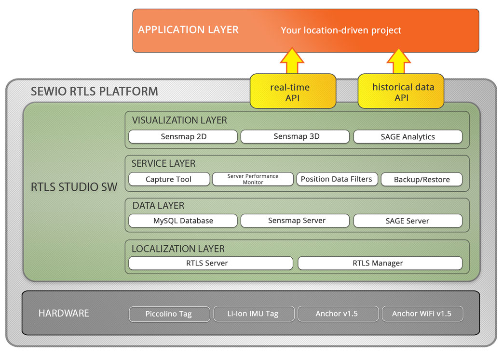Click the real-time API box
This screenshot has height=356, width=503.
tap(293, 92)
